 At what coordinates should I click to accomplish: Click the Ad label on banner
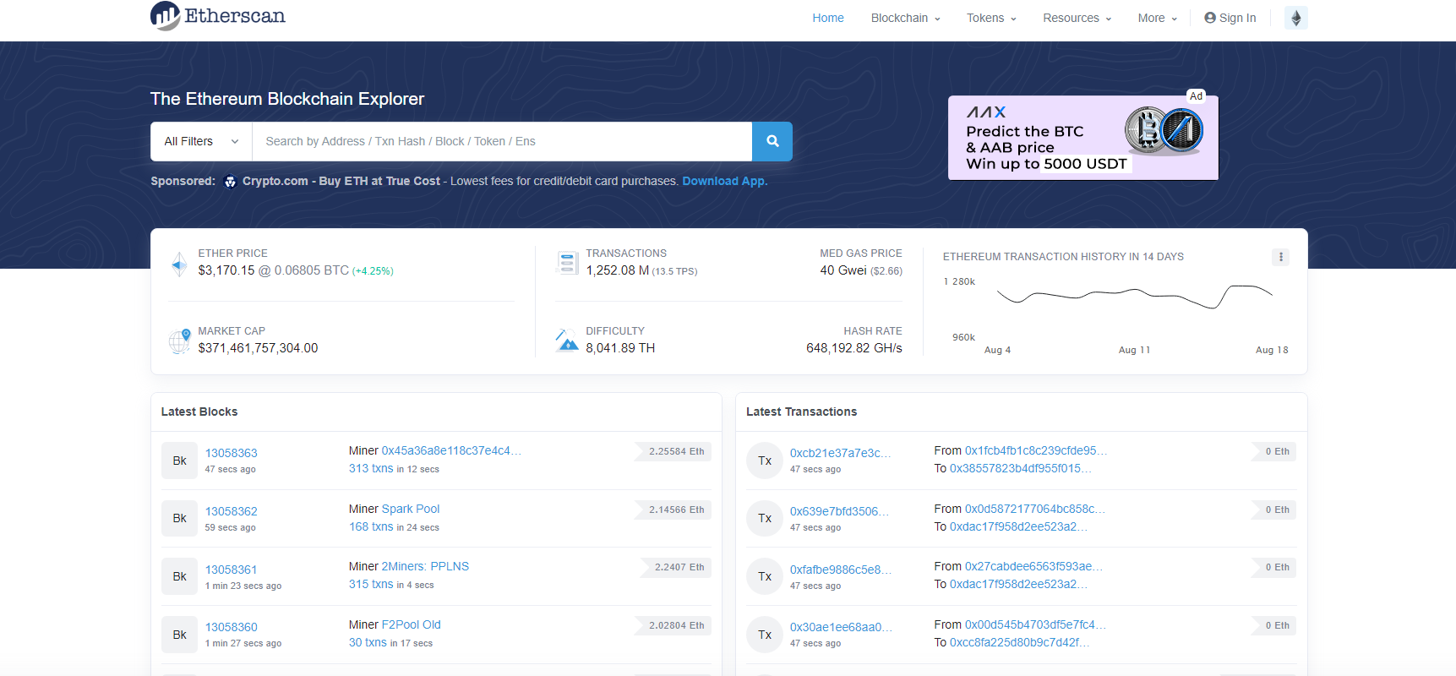tap(1196, 96)
